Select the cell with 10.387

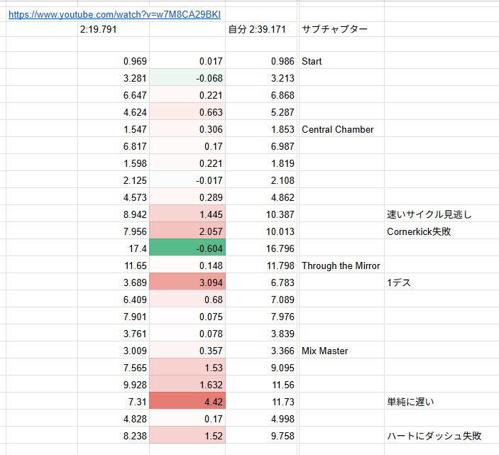pyautogui.click(x=261, y=214)
